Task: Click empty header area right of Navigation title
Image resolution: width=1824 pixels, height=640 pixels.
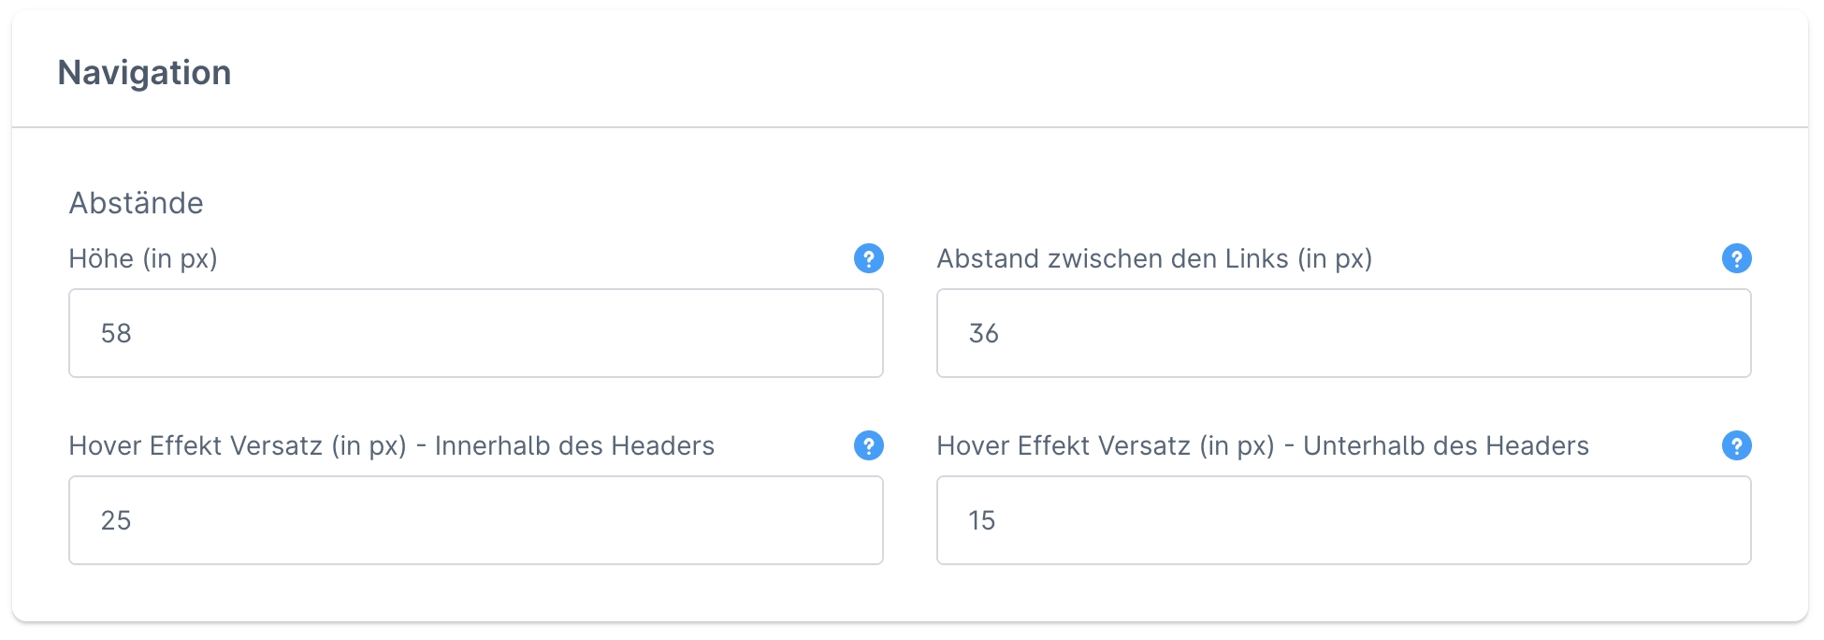Action: (x=1029, y=73)
